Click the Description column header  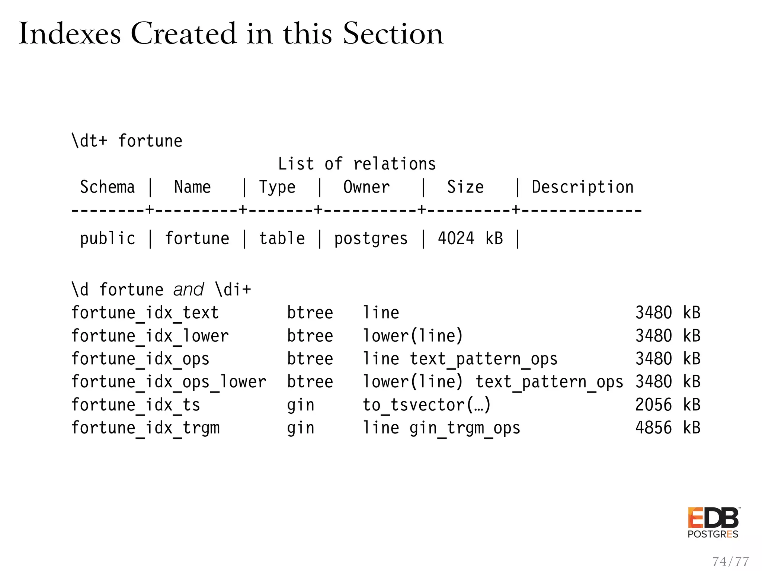(x=582, y=187)
